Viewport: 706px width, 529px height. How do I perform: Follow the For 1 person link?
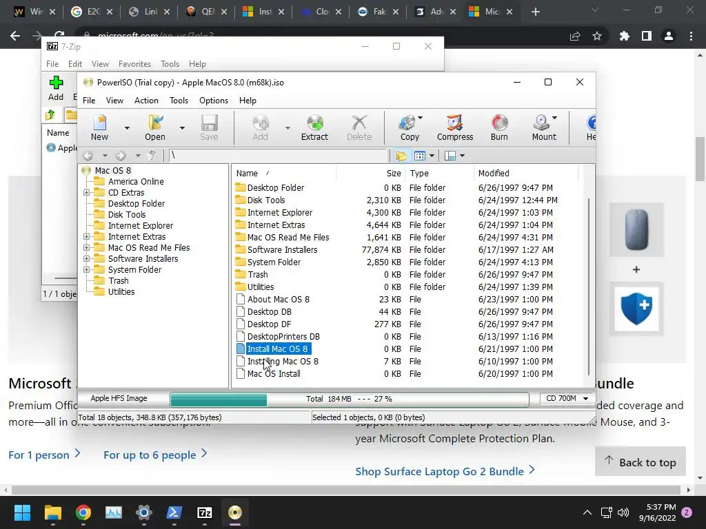click(45, 455)
